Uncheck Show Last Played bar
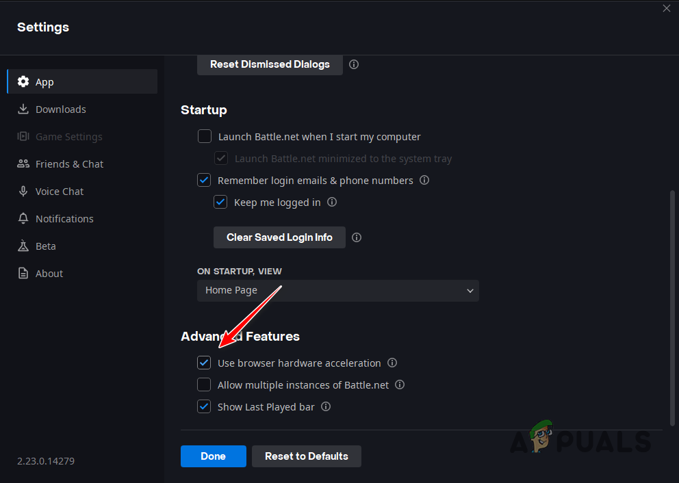 [204, 406]
